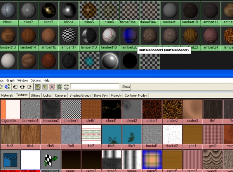Click the cloud2 label
The image size is (233, 172).
[132, 121]
